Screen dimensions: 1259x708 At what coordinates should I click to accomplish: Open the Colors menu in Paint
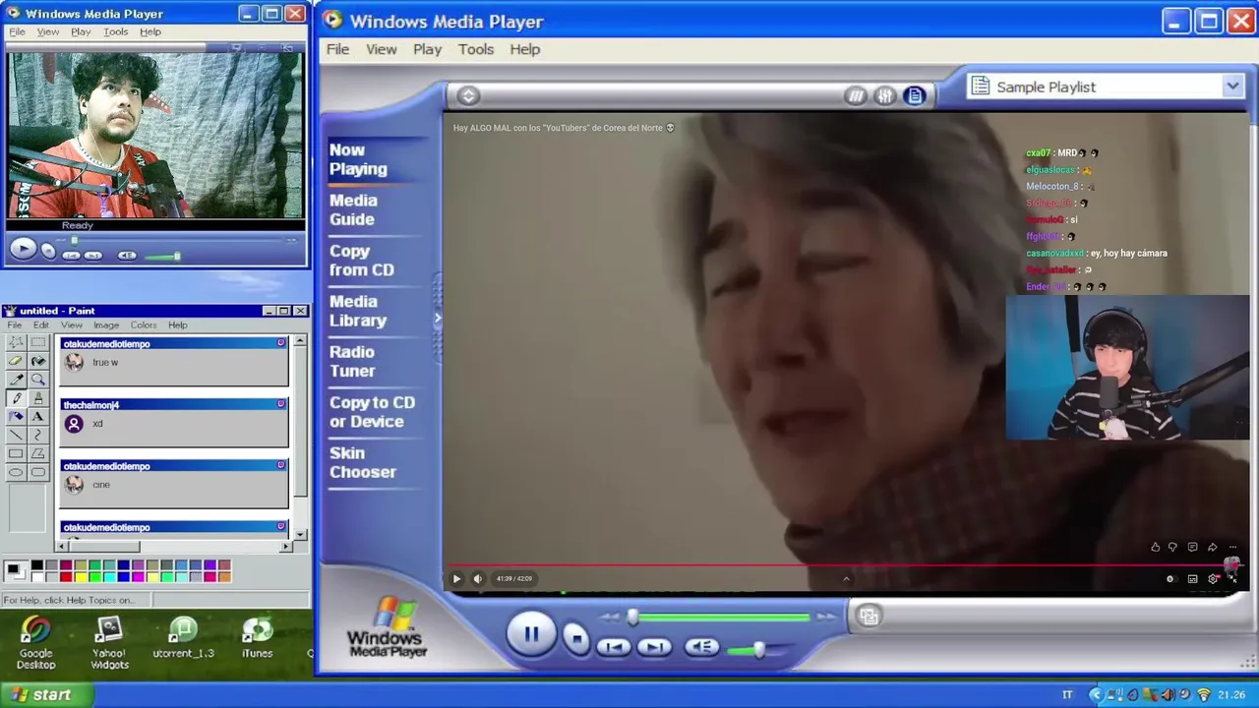(144, 325)
